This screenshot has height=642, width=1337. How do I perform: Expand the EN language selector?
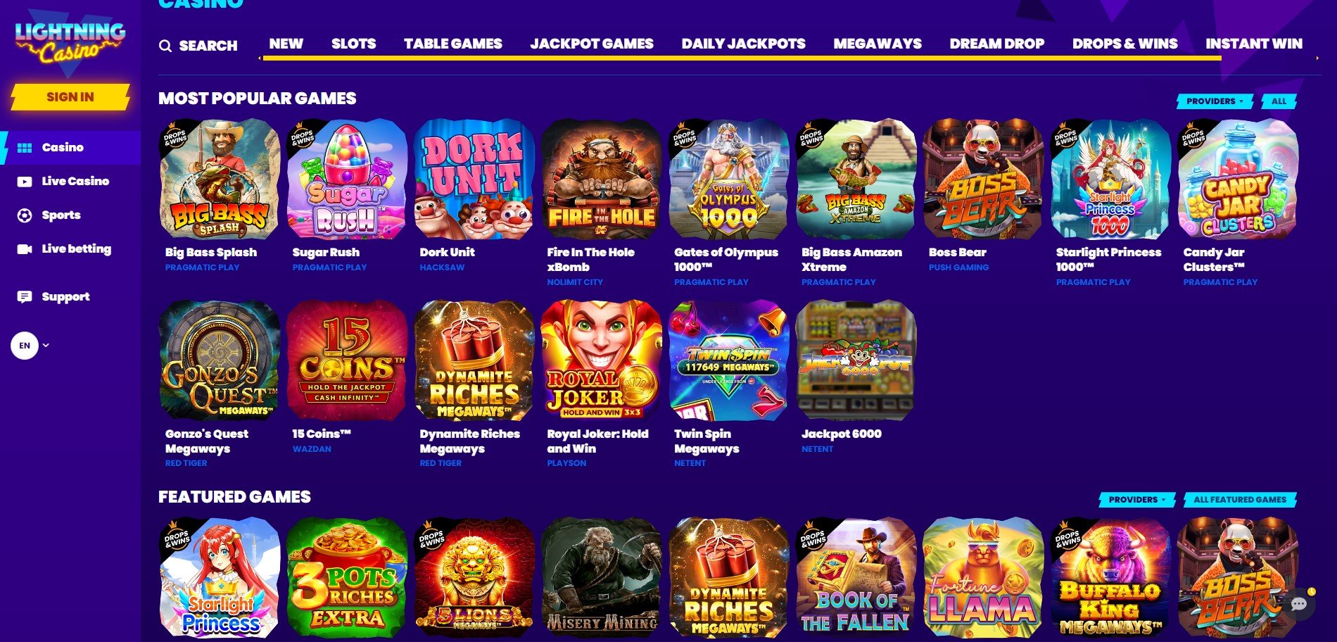(x=30, y=346)
